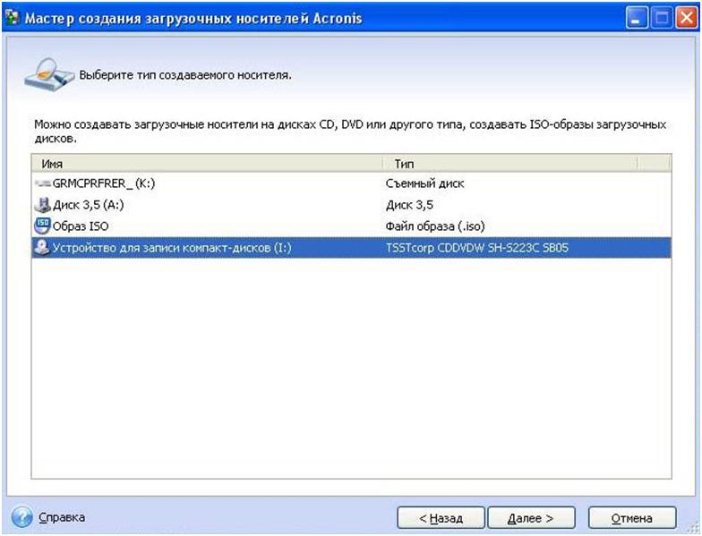The image size is (702, 536).
Task: Click the Файл образа (.iso) cell
Action: 435,226
